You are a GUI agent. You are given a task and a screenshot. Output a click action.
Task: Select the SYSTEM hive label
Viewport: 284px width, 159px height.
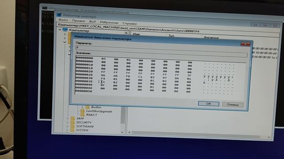click(x=82, y=130)
